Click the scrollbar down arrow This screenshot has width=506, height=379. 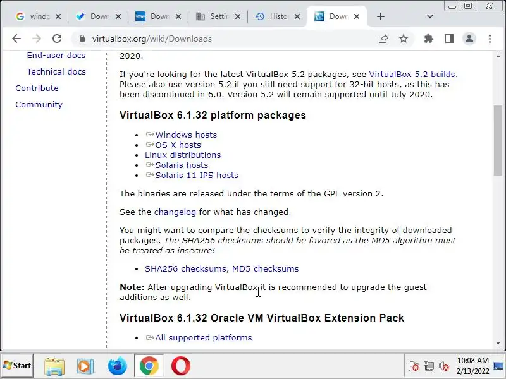[x=498, y=343]
